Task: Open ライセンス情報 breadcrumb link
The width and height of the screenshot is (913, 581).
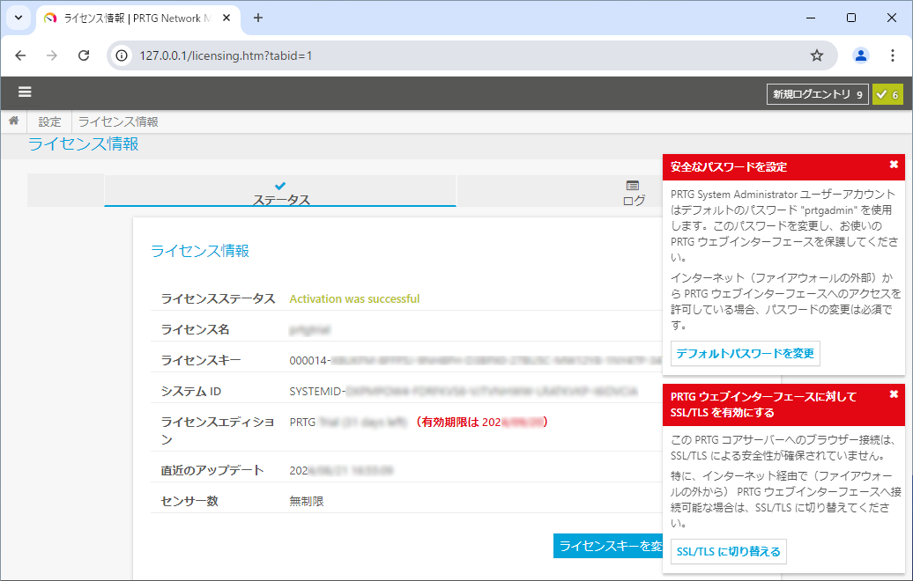Action: click(x=118, y=121)
